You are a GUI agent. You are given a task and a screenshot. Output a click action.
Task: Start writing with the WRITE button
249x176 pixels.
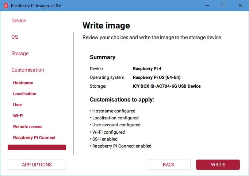coord(218,165)
